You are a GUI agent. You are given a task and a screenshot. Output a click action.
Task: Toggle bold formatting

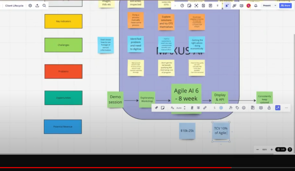click(x=192, y=108)
